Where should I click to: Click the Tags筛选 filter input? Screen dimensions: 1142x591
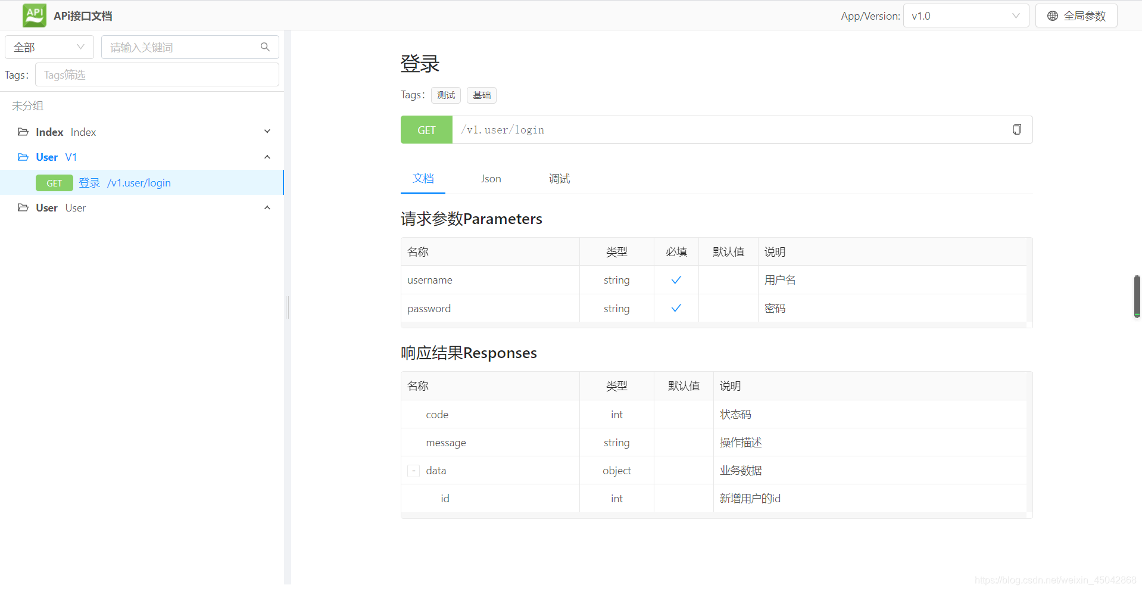tap(157, 75)
